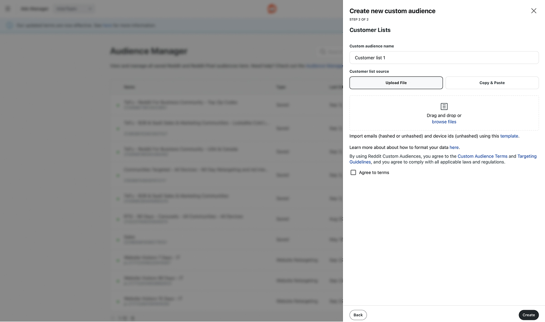The height and width of the screenshot is (322, 545).
Task: Click the 'Drag and drop or' text
Action: pos(444,115)
